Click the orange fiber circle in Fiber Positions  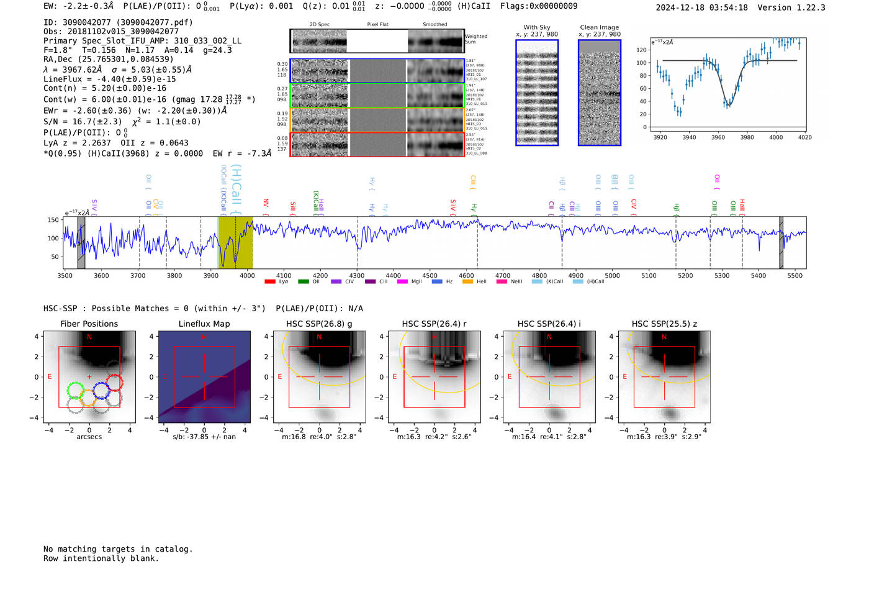click(88, 399)
